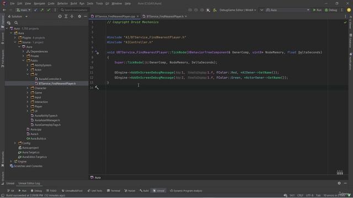Expand the AbilitySystem folder

tap(28, 65)
